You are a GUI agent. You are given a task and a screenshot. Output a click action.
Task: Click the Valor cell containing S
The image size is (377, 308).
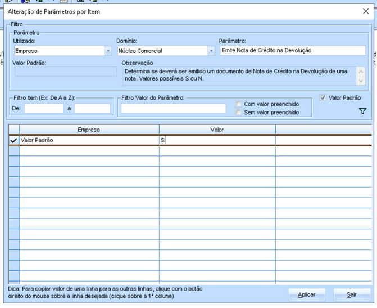coord(217,140)
